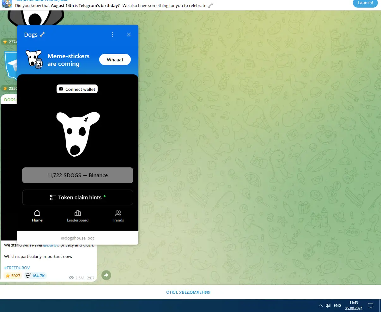Click the 2.5M views counter

(77, 278)
